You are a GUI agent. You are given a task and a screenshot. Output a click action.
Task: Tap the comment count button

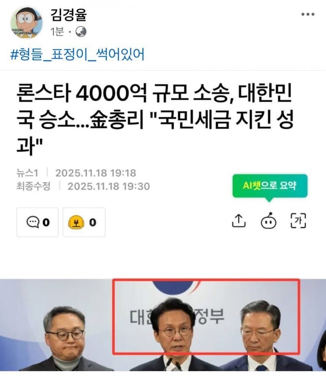tap(38, 223)
